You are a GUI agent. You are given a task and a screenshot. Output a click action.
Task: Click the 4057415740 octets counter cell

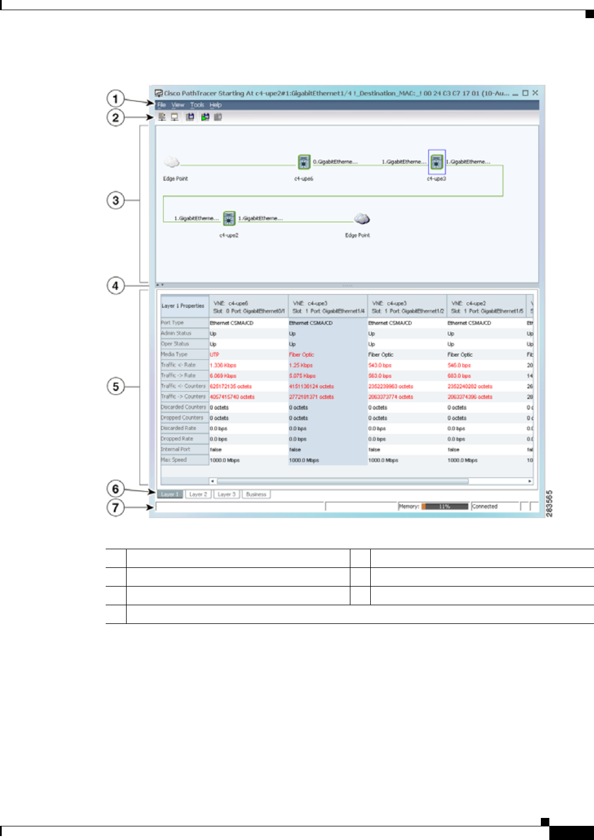point(249,397)
